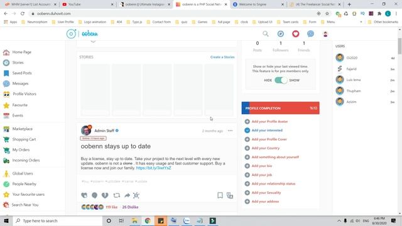This screenshot has height=226, width=402.
Task: Open the oobenn logo home link
Action: [82, 34]
